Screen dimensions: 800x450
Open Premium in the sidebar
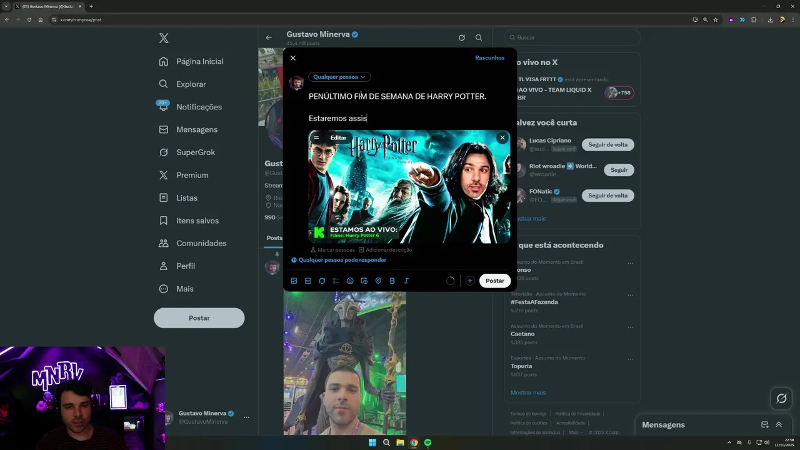[184, 175]
